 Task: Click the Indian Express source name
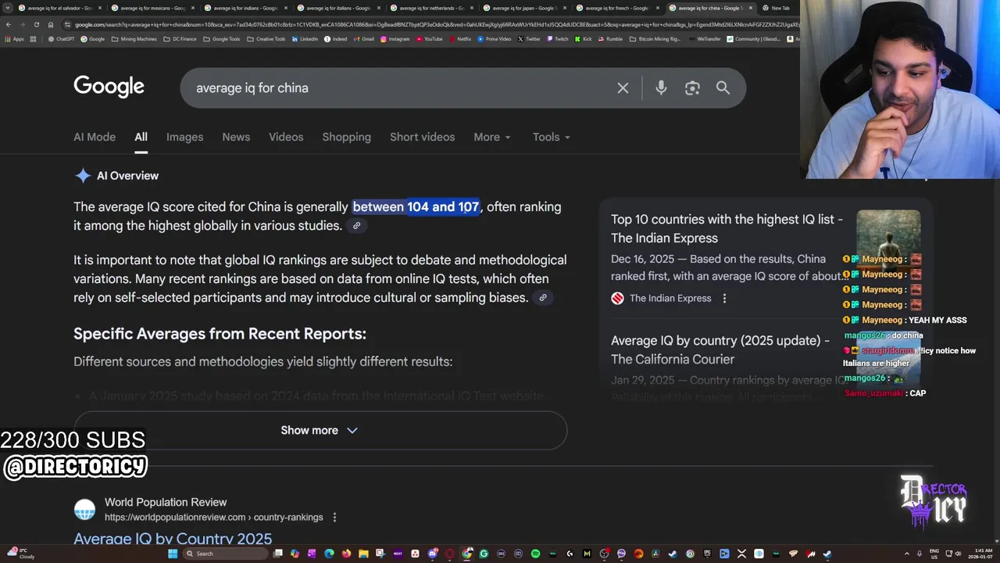coord(670,298)
